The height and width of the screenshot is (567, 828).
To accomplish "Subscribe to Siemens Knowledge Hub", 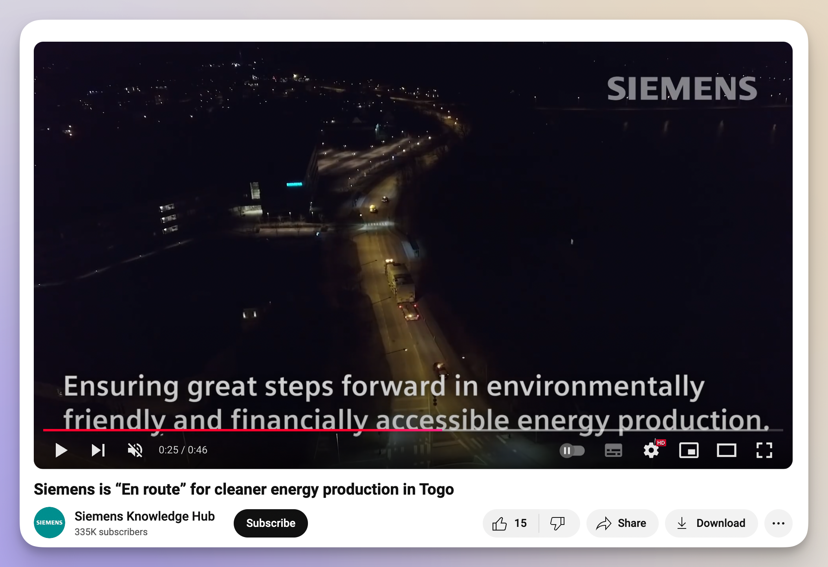I will [271, 523].
